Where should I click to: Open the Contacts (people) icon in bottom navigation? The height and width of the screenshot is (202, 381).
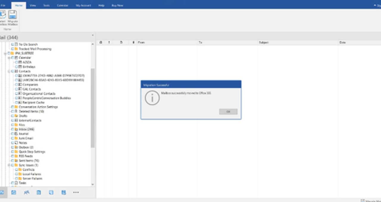tap(26, 193)
